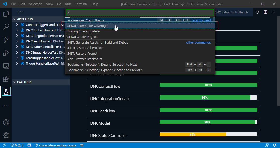
Task: Open the Run menu
Action: [68, 4]
